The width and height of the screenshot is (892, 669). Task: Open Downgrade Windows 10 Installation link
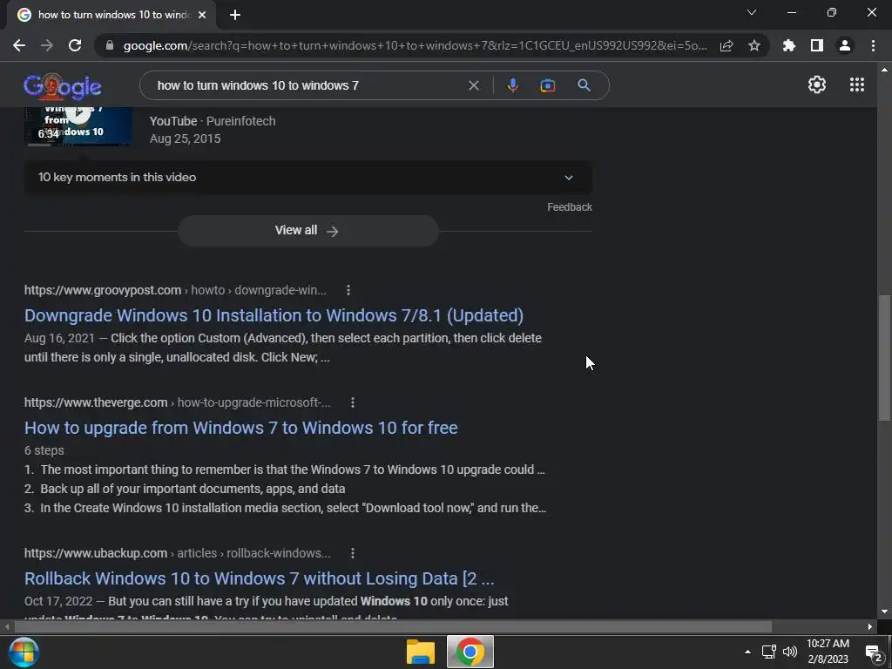(274, 315)
